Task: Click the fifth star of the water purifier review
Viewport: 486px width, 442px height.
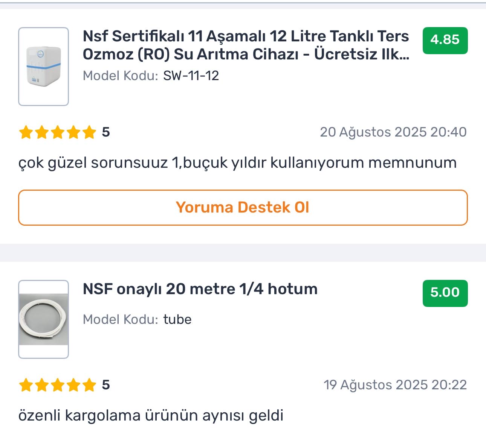Action: (x=89, y=132)
